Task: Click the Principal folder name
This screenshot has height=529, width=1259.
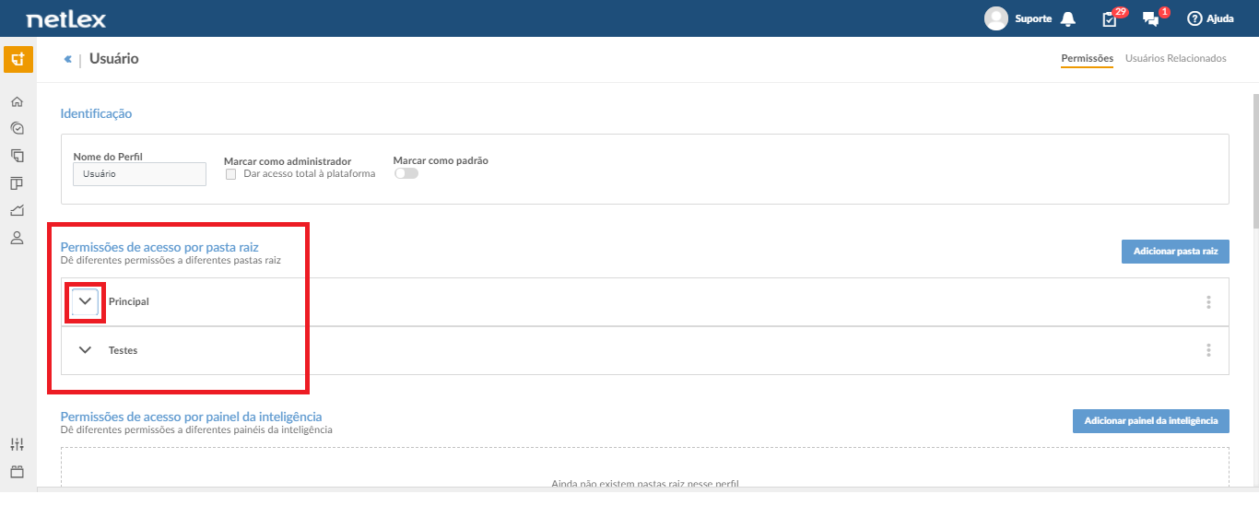Action: [129, 301]
